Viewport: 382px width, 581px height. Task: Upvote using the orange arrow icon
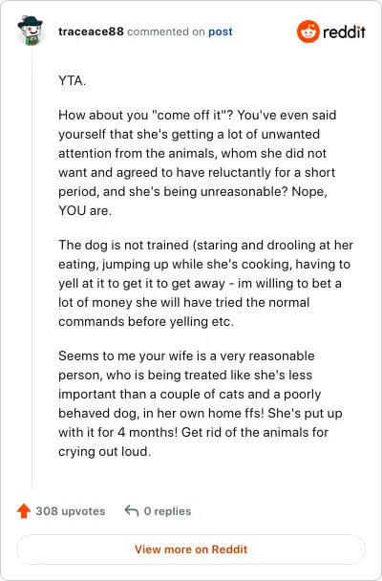(24, 510)
